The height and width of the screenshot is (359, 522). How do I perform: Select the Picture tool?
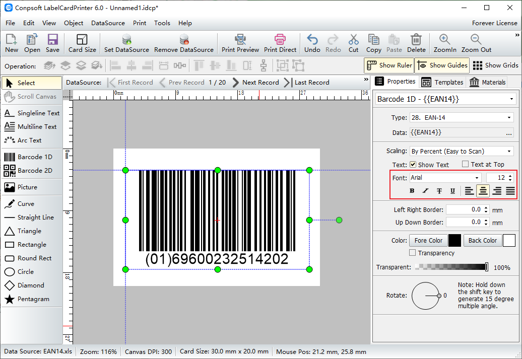point(32,187)
